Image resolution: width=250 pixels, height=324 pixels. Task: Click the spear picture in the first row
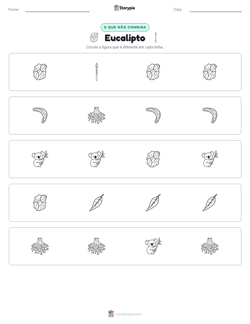click(x=97, y=72)
